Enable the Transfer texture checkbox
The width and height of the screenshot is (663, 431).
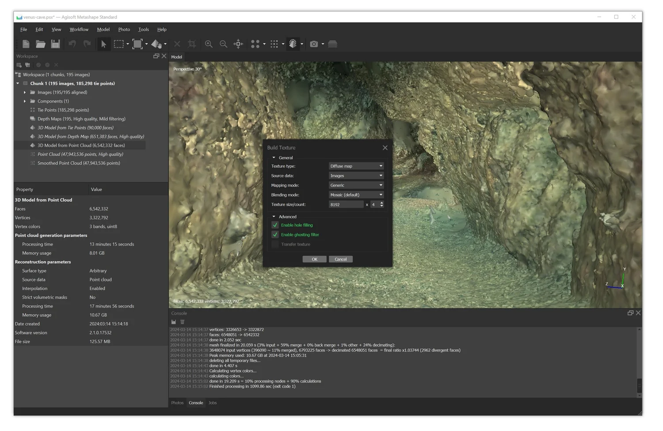[x=275, y=244]
